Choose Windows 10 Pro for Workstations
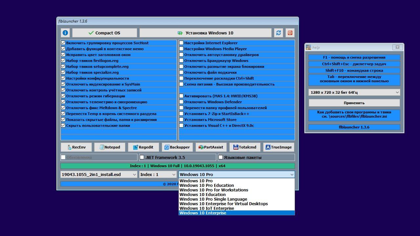This screenshot has width=420, height=236. click(x=237, y=190)
